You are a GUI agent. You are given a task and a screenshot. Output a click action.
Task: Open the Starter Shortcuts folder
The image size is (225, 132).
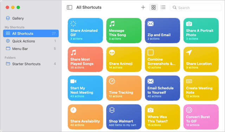pyautogui.click(x=31, y=64)
